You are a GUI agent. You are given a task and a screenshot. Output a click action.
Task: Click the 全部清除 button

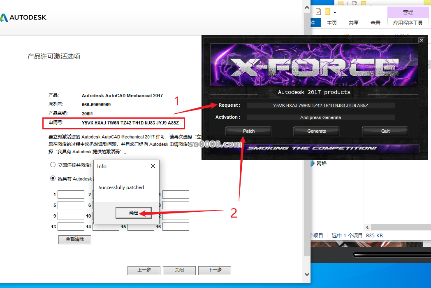(x=75, y=239)
